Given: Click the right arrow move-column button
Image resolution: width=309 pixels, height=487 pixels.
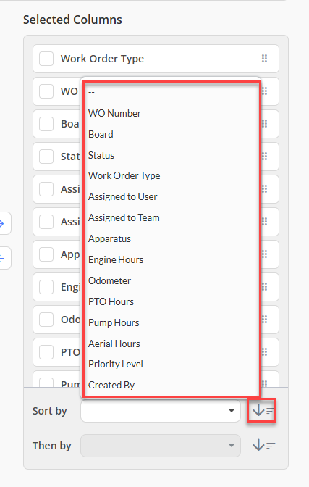Looking at the screenshot, I should [x=3, y=223].
